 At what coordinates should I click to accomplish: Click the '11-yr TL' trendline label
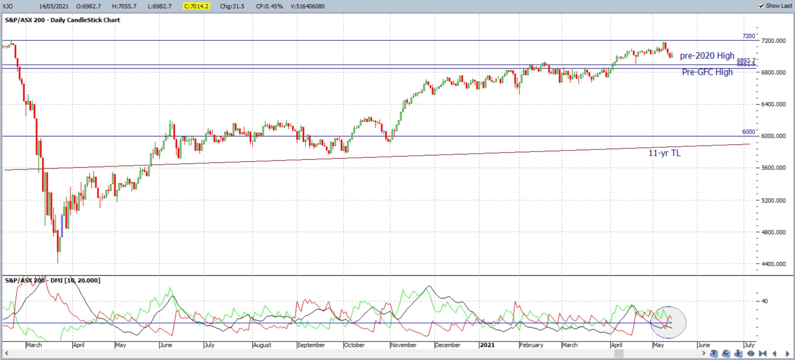(665, 153)
